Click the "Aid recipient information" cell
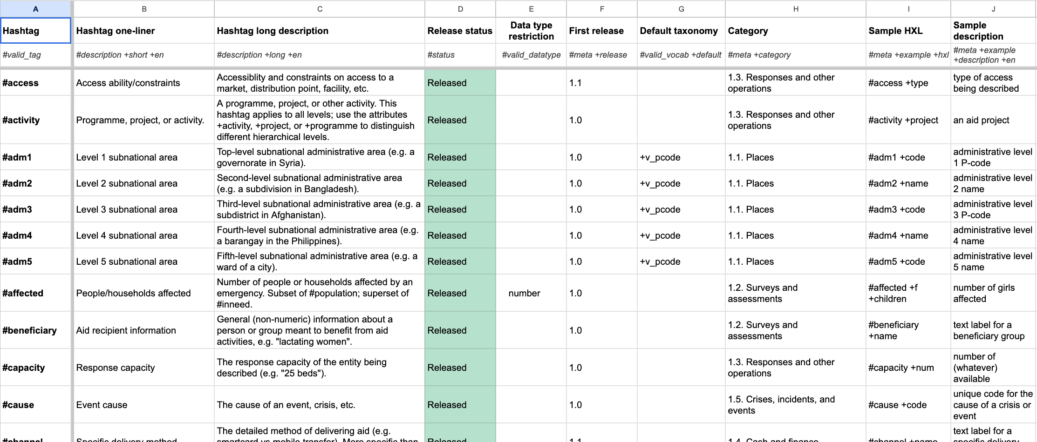Viewport: 1037px width, 442px height. tap(143, 330)
